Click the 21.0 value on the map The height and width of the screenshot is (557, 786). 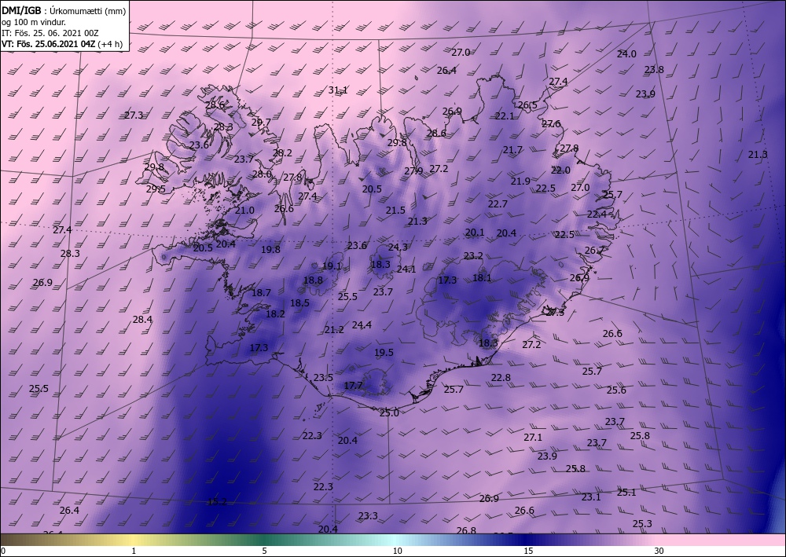(244, 211)
